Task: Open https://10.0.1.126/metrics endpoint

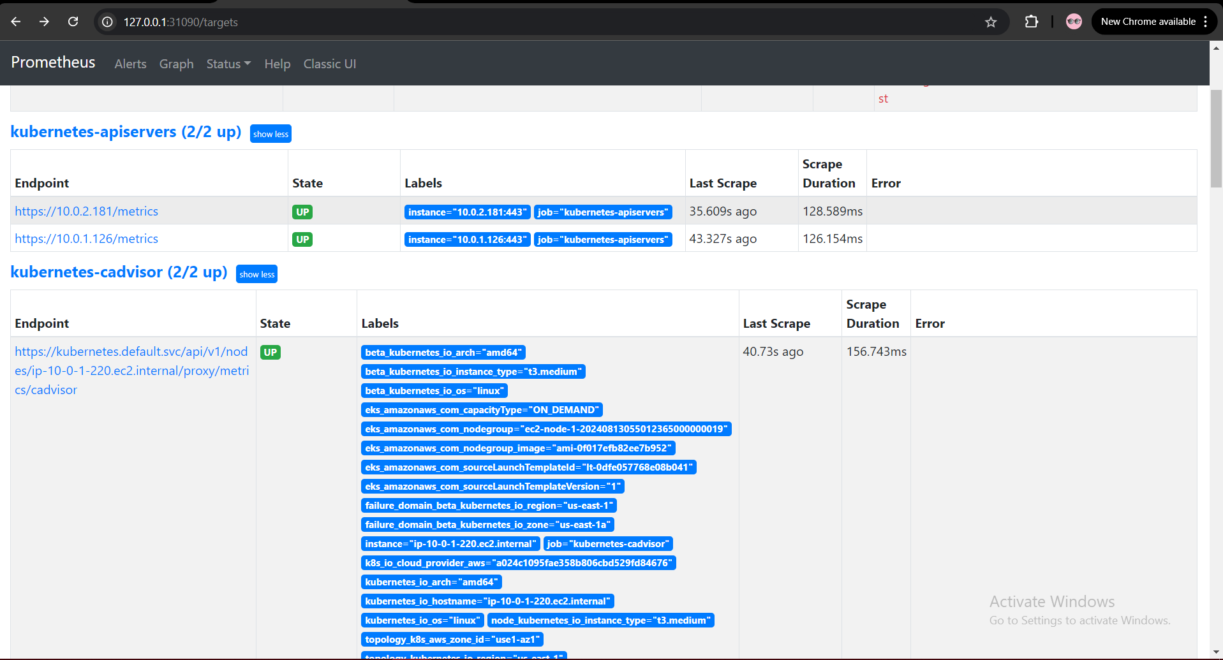Action: coord(86,238)
